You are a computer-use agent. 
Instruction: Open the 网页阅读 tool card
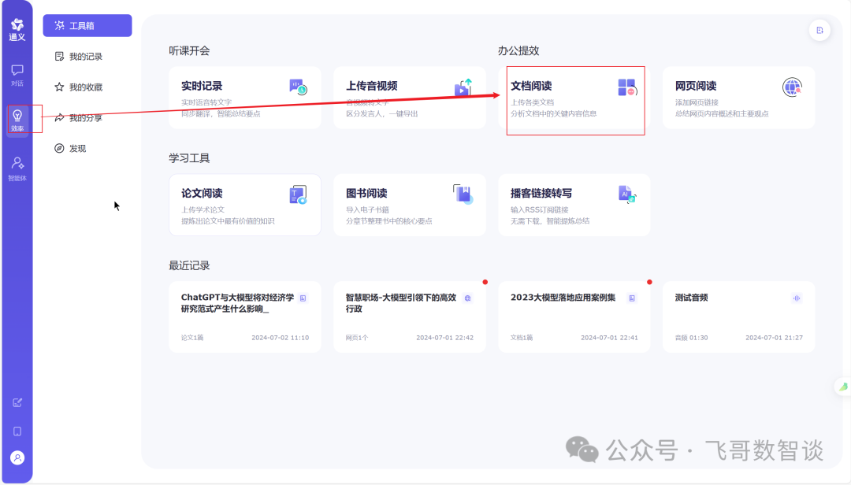point(738,98)
